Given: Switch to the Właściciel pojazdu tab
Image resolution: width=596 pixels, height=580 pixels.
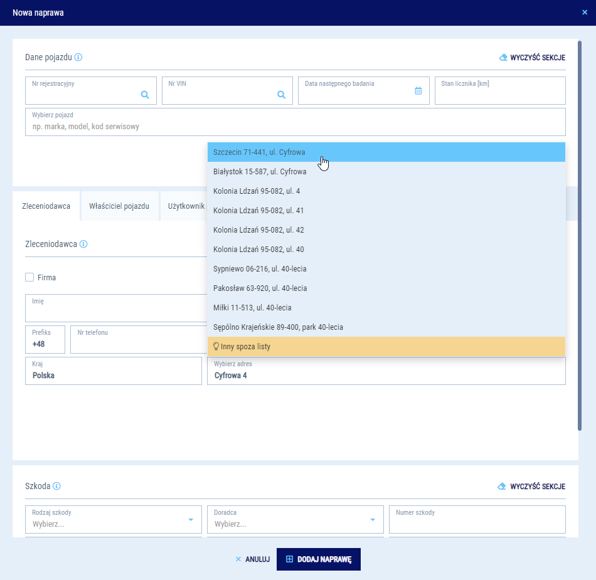Looking at the screenshot, I should coord(119,206).
